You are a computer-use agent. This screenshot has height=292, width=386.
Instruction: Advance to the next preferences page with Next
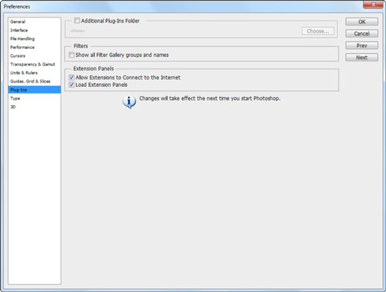[x=362, y=57]
